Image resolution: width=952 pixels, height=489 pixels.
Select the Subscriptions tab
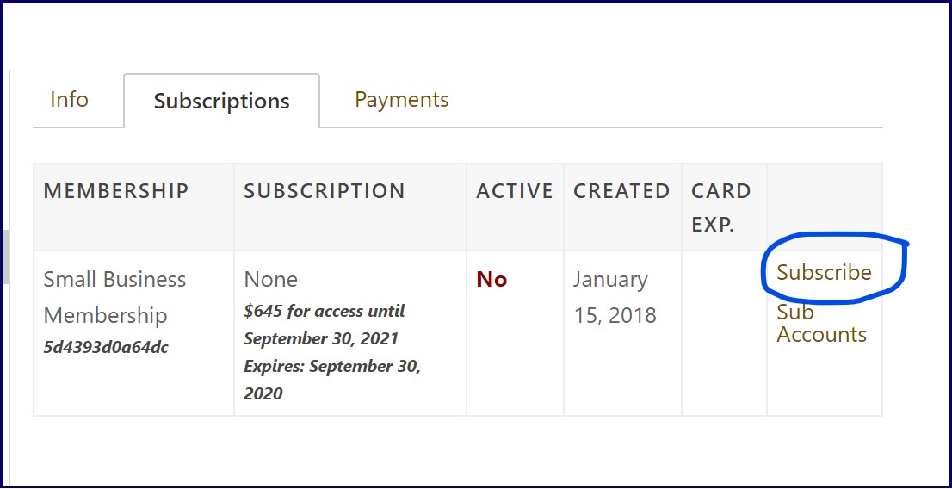221,102
